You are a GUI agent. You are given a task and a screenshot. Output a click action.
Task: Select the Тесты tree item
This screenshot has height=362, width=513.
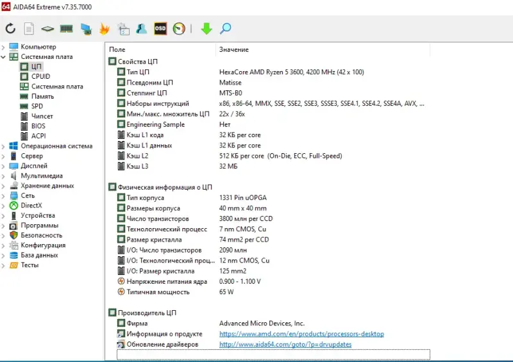pos(29,265)
